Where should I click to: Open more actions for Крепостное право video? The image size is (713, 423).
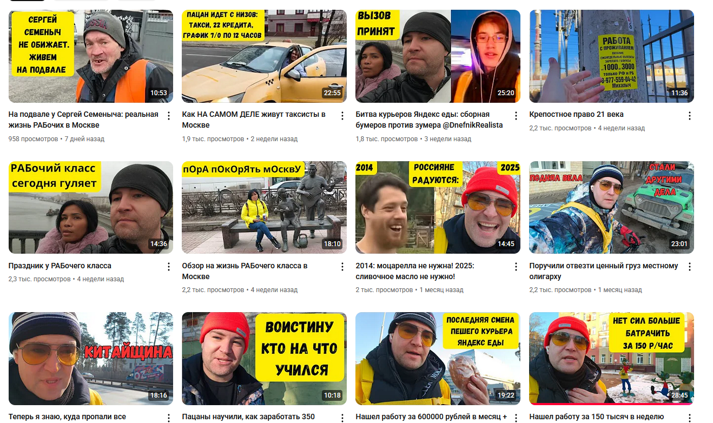(x=689, y=116)
